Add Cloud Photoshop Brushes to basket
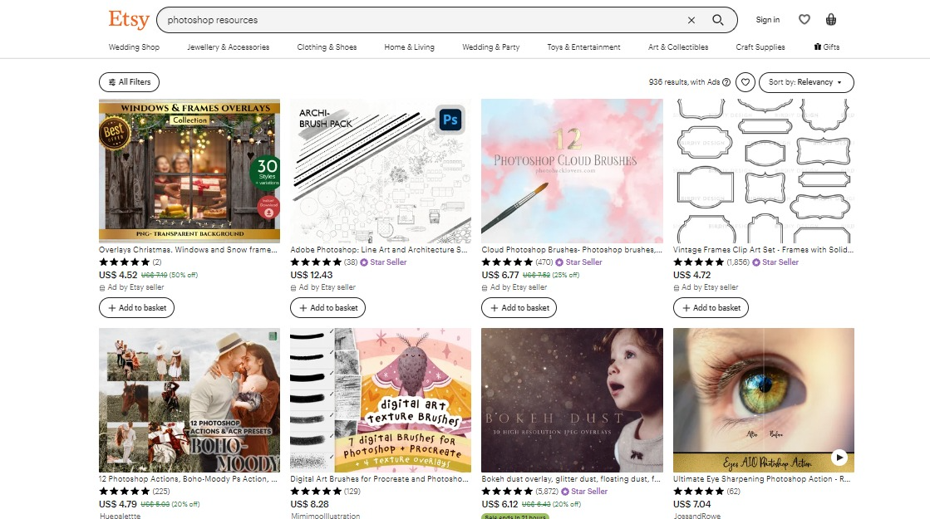930x519 pixels. tap(519, 307)
